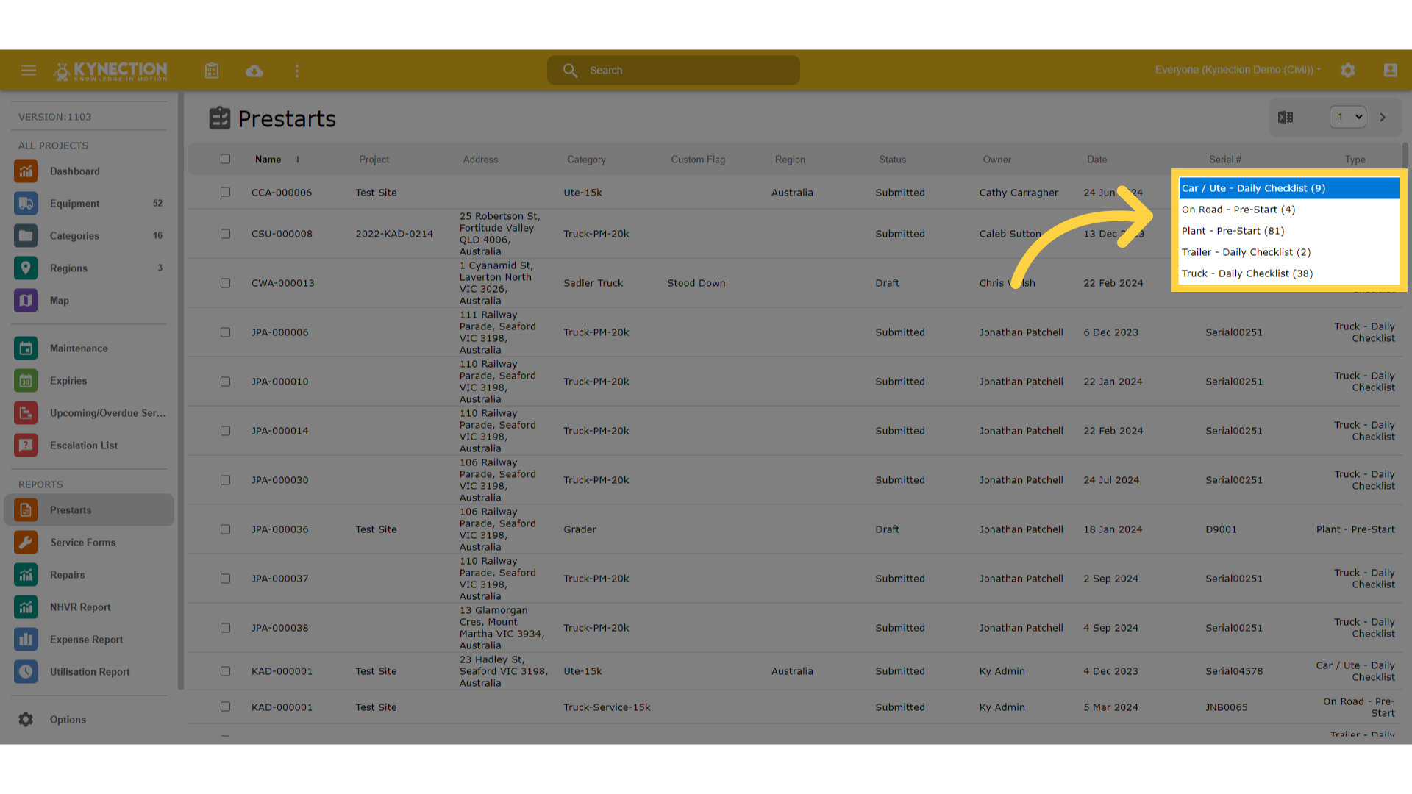Open the page number dropdown showing 1
Screen dimensions: 1412x794
[x=1348, y=116]
